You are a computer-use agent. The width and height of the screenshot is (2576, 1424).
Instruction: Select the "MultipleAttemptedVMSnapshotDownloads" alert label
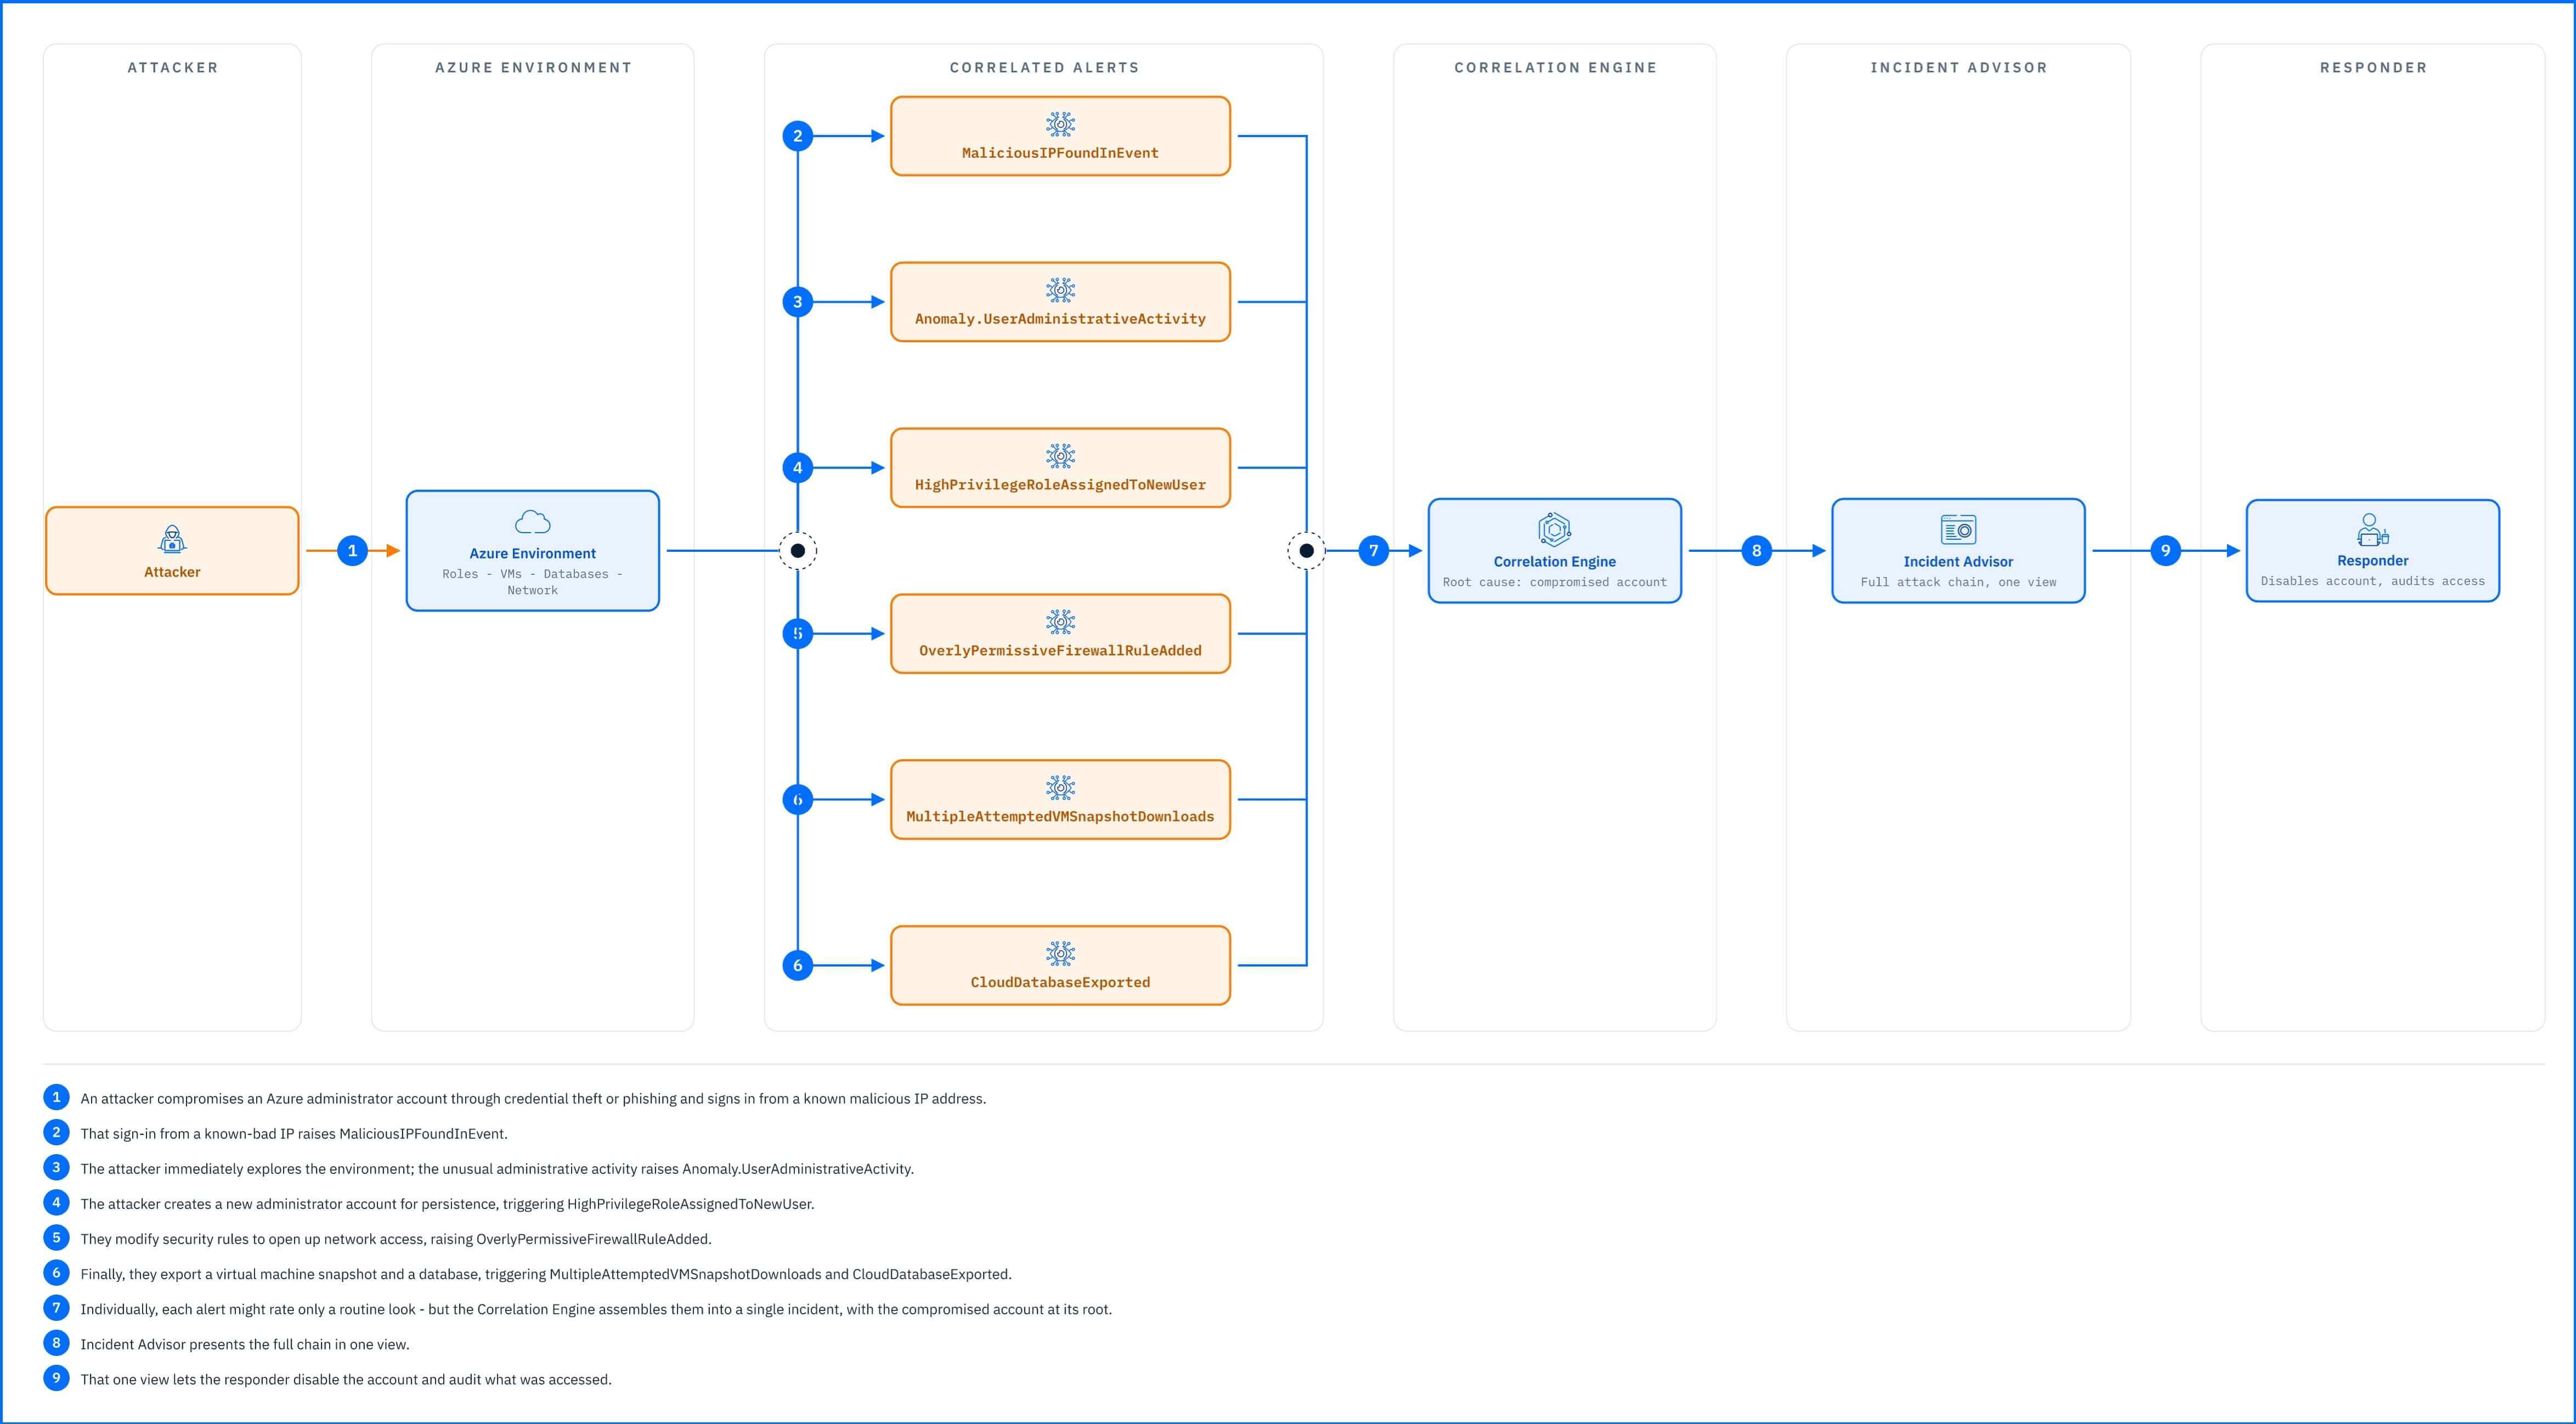click(x=1060, y=817)
